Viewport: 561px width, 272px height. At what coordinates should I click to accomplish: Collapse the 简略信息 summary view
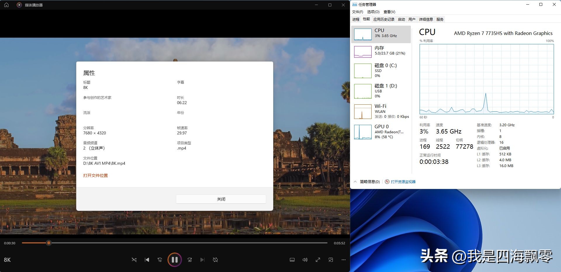(355, 181)
